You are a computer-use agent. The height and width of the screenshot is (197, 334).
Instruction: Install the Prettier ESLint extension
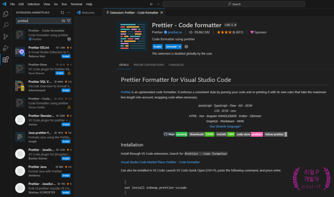pos(66,56)
